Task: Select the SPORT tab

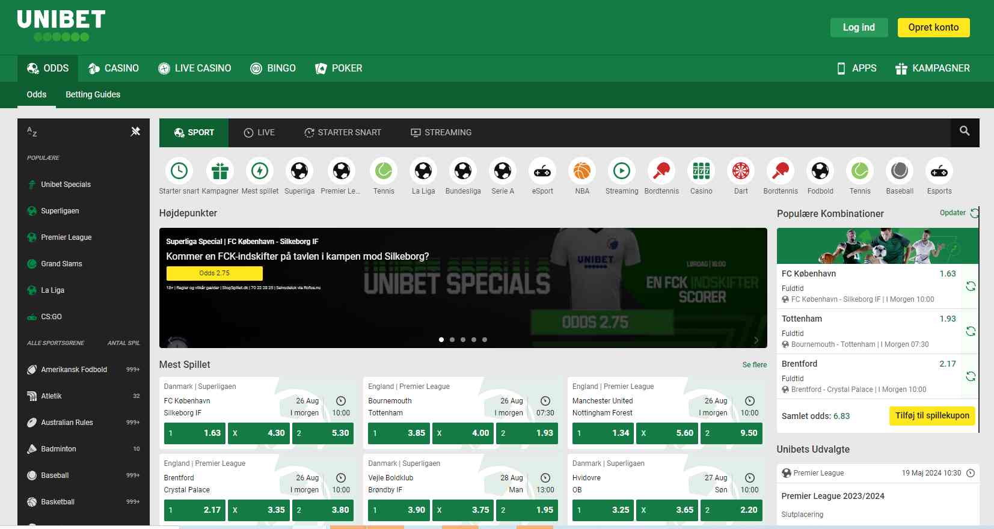Action: 194,133
